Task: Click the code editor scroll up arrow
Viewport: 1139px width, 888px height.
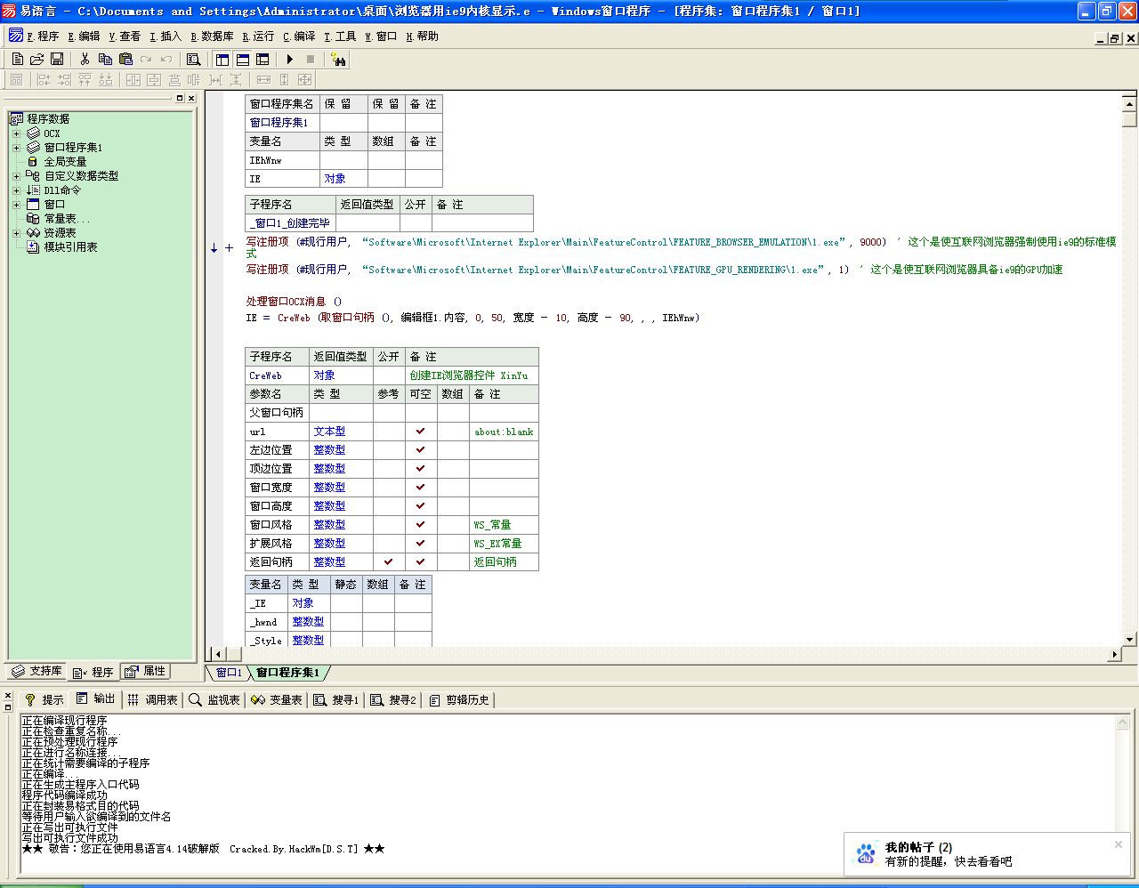Action: tap(1129, 104)
